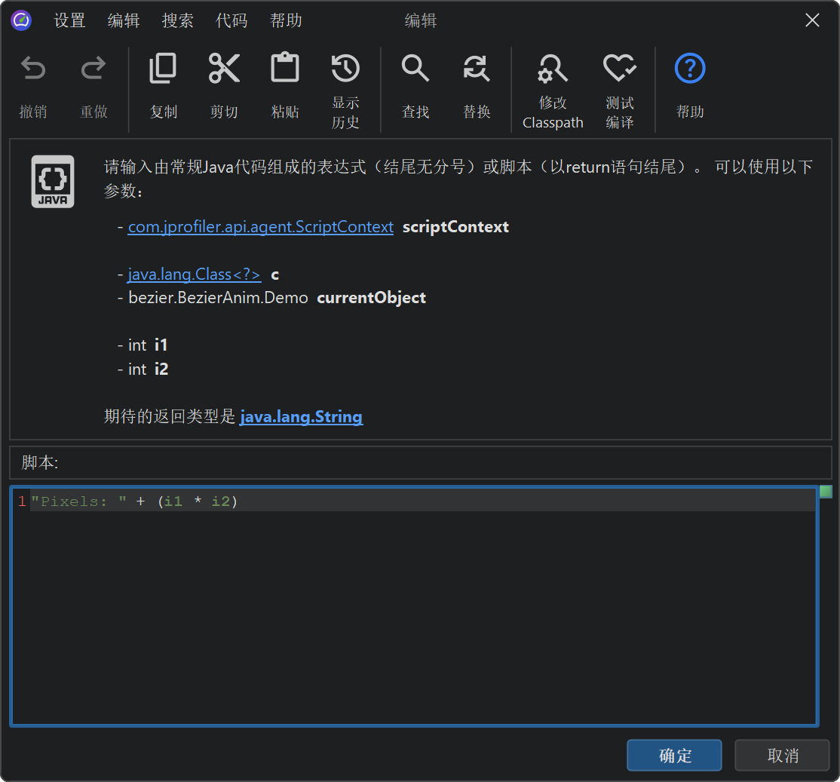Follow the com.jprofiler.api.agent.ScriptContext link
The height and width of the screenshot is (782, 840).
click(x=260, y=227)
